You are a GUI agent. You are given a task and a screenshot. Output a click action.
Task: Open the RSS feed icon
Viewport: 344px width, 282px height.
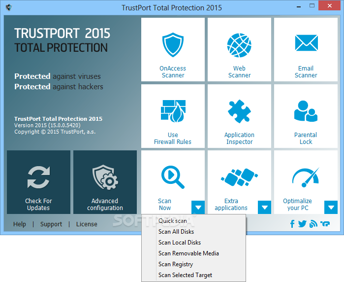[x=313, y=224]
